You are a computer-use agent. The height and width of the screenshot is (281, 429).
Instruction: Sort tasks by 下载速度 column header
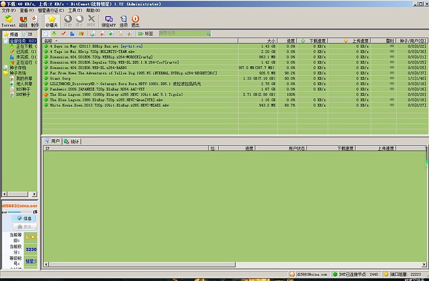click(313, 41)
